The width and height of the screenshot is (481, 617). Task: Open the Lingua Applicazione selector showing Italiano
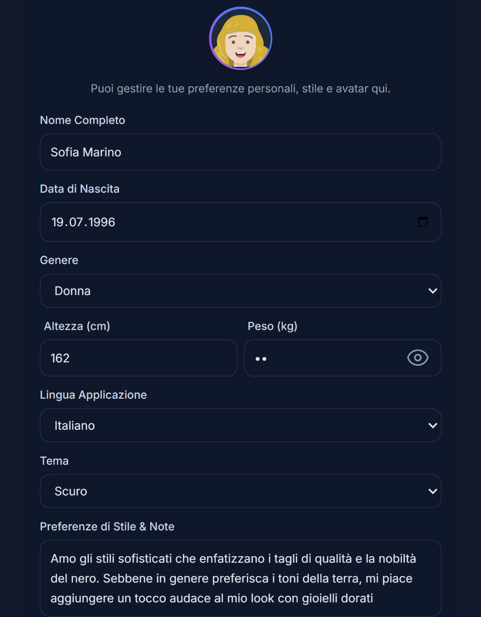(240, 425)
